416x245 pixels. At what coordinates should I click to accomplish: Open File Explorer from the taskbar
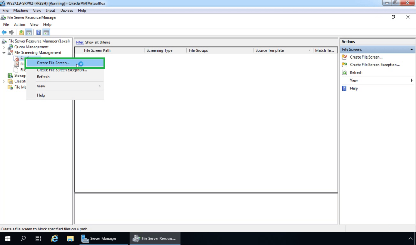click(70, 238)
